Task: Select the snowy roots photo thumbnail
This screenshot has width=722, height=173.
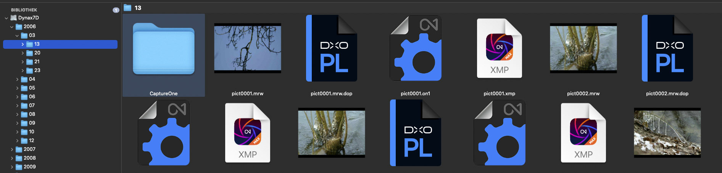Action: coord(667,133)
